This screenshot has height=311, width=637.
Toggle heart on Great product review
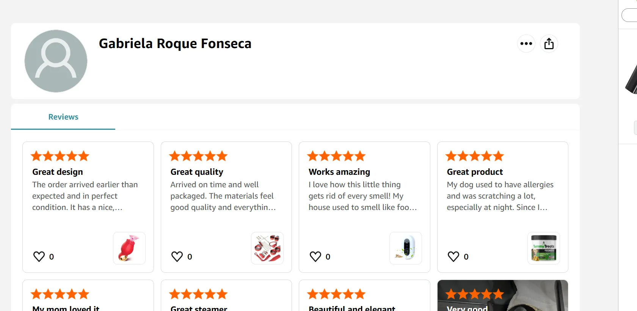pos(453,257)
